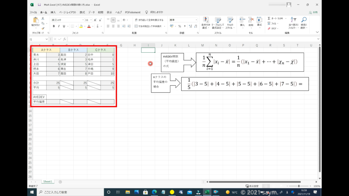
Task: Click the zoom slider in status bar
Action: click(x=299, y=186)
